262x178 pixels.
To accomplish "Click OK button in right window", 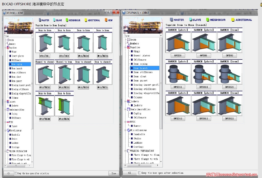I will coord(129,173).
